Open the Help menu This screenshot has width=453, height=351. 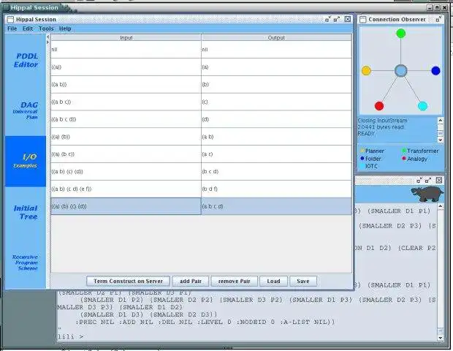click(x=65, y=29)
